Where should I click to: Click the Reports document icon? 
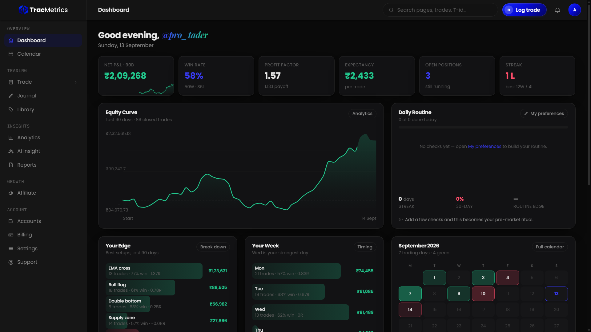point(11,165)
